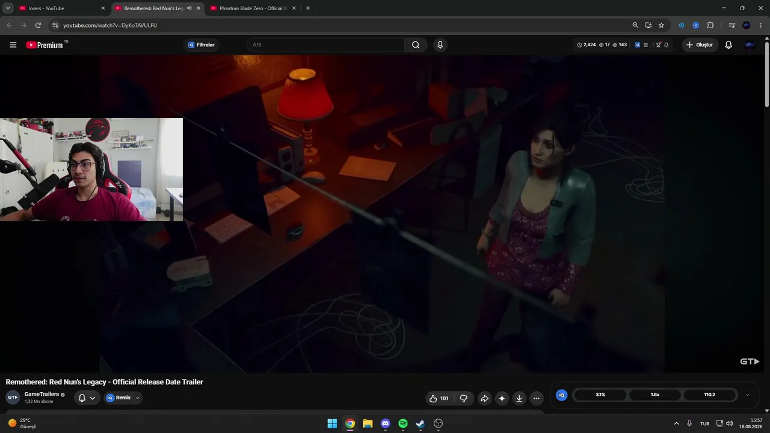Image resolution: width=770 pixels, height=433 pixels.
Task: Click the 3.1% vidIQ stat pill
Action: click(x=600, y=395)
